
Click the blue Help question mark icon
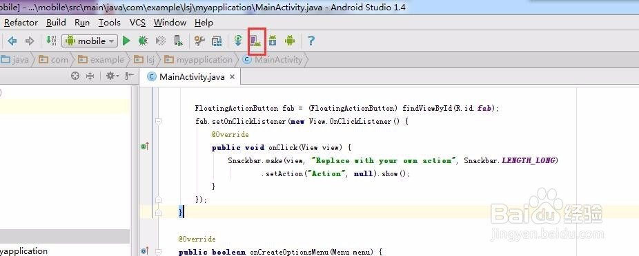(x=311, y=41)
